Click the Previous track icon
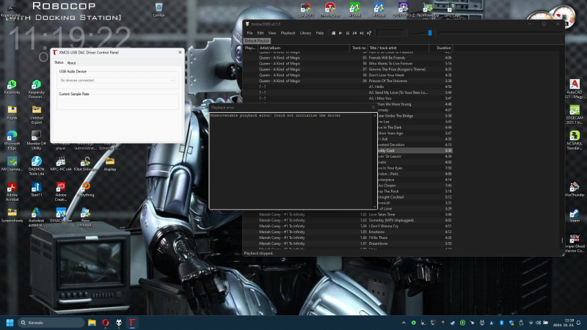Screen dimensions: 587x330 point(355,33)
